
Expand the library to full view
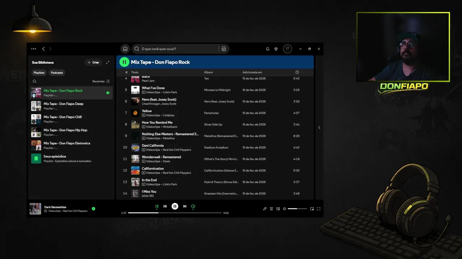pyautogui.click(x=108, y=62)
